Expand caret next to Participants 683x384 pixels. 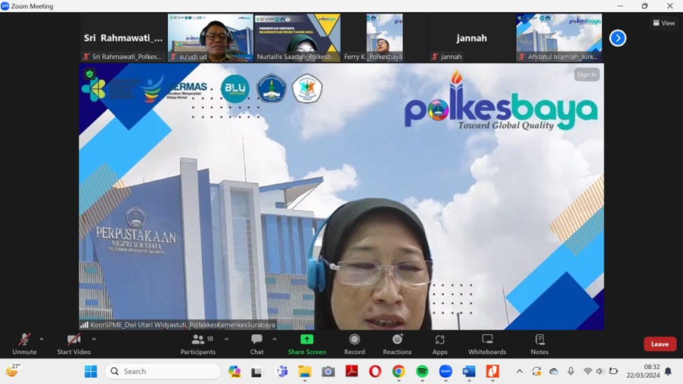click(x=226, y=339)
